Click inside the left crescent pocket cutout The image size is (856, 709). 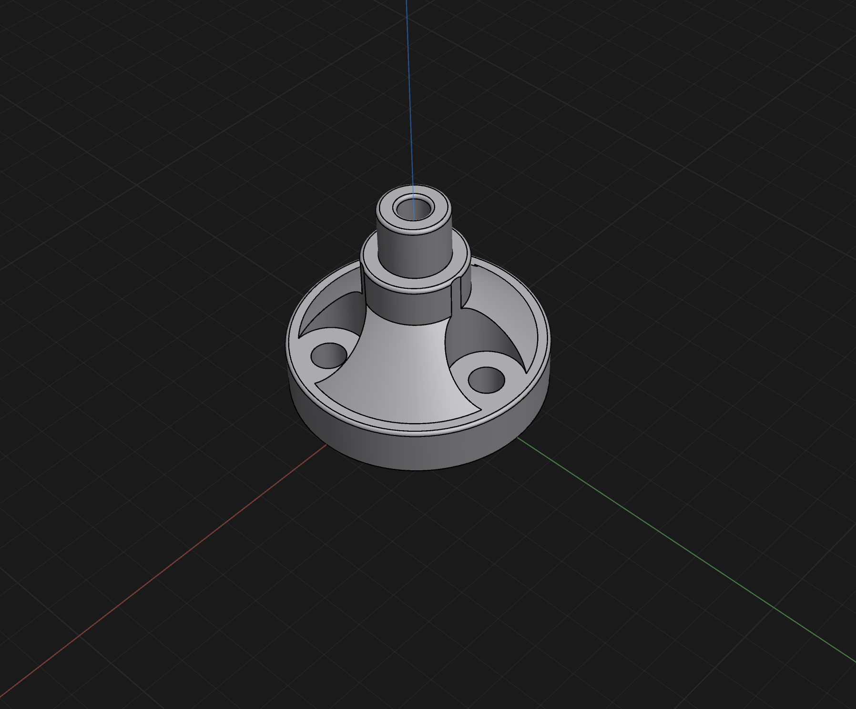[x=329, y=314]
